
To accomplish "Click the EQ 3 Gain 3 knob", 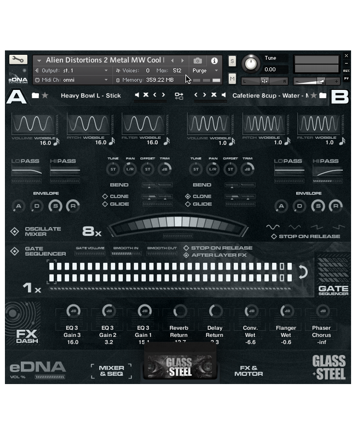I will 73,311.
